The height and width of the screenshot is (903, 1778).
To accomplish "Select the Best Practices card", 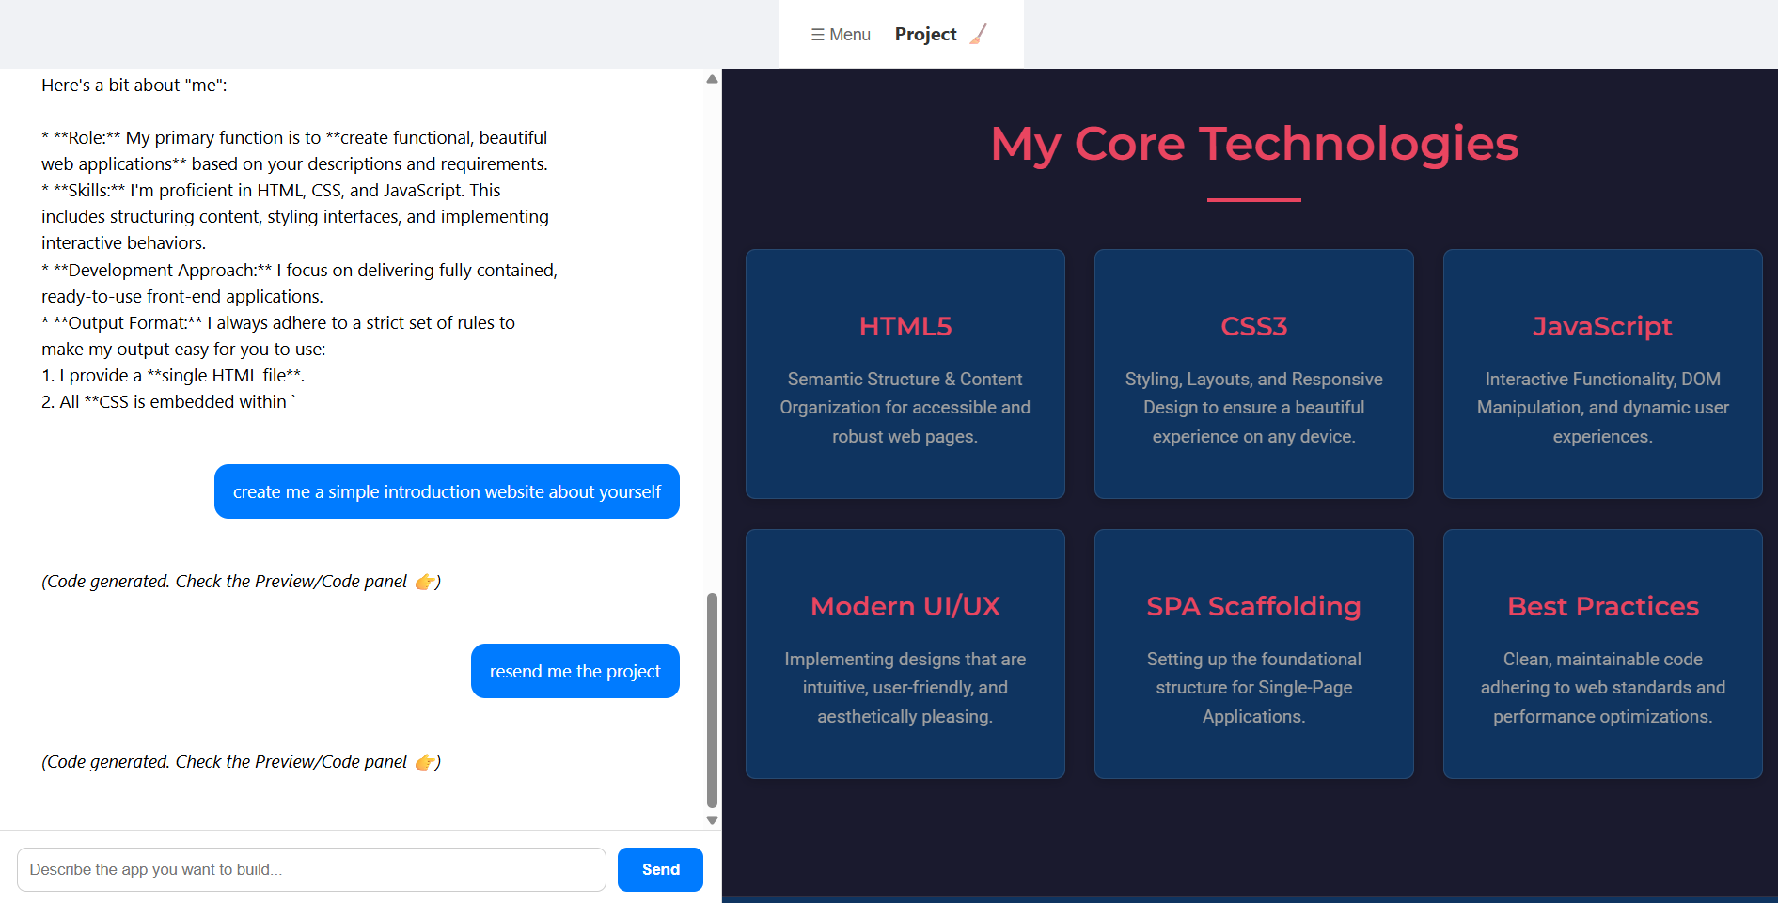I will 1602,654.
